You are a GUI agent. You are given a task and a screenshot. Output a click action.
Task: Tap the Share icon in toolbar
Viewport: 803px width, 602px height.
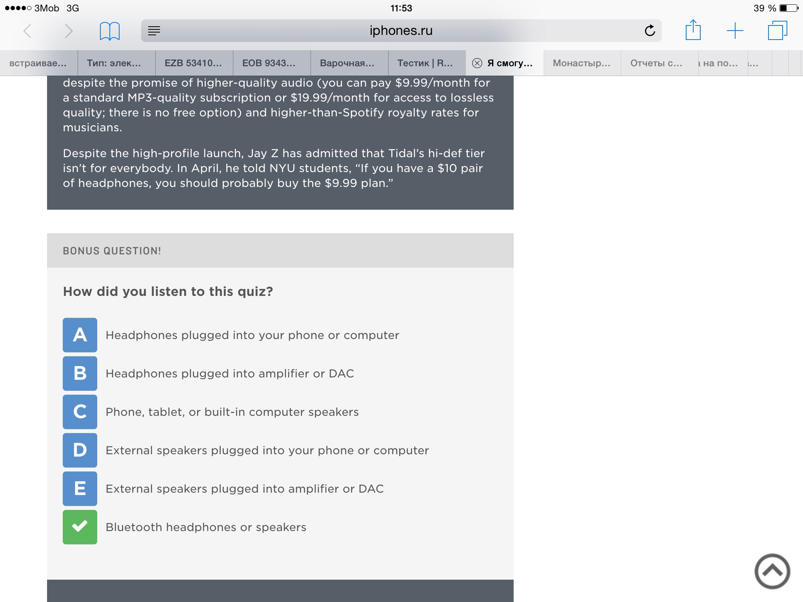coord(693,30)
